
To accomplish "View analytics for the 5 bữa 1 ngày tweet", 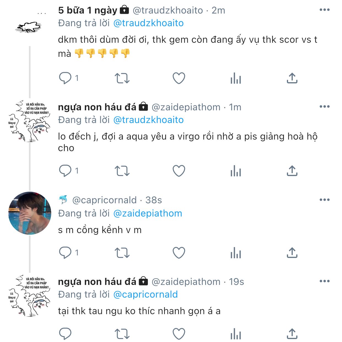I will coord(236,78).
